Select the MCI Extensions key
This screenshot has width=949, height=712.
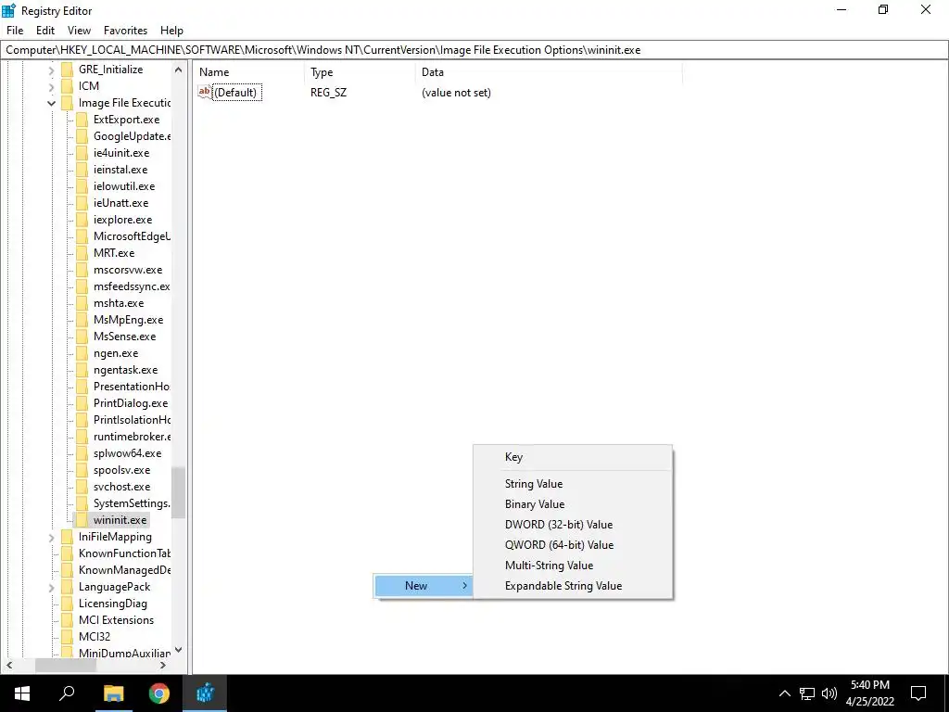coord(116,620)
